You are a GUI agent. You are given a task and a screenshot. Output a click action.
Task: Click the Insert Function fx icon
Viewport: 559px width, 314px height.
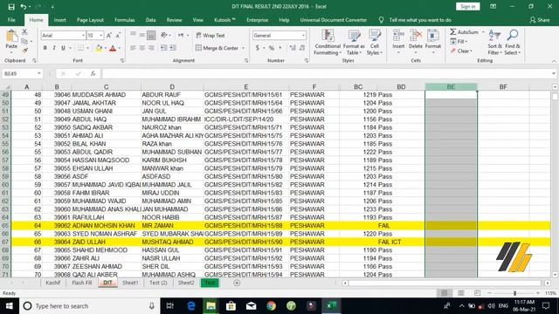pos(93,73)
